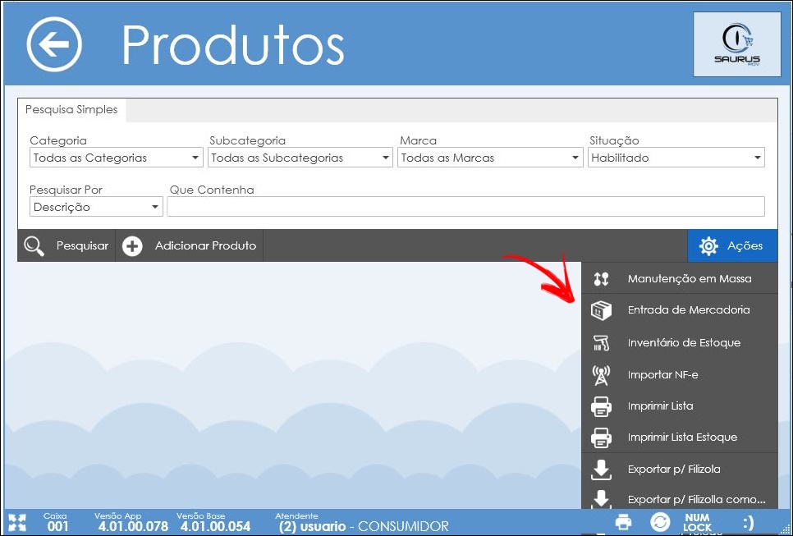Click the box icon for Entrada de Mercadoria

click(x=602, y=310)
